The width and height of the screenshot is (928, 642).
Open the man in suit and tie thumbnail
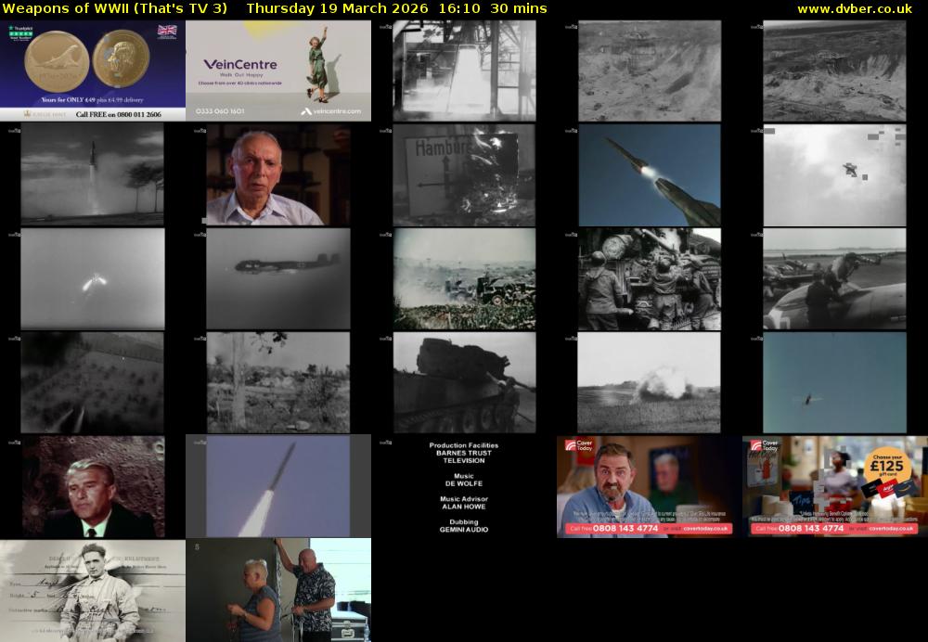tap(93, 486)
